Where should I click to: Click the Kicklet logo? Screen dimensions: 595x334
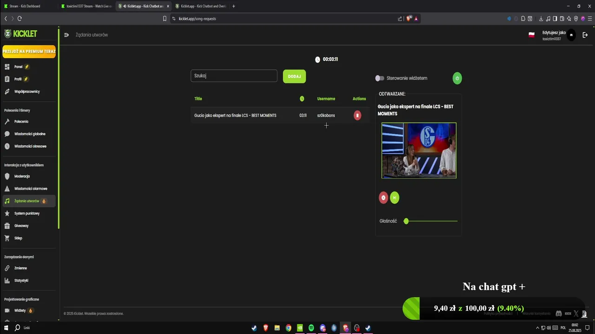pyautogui.click(x=21, y=34)
